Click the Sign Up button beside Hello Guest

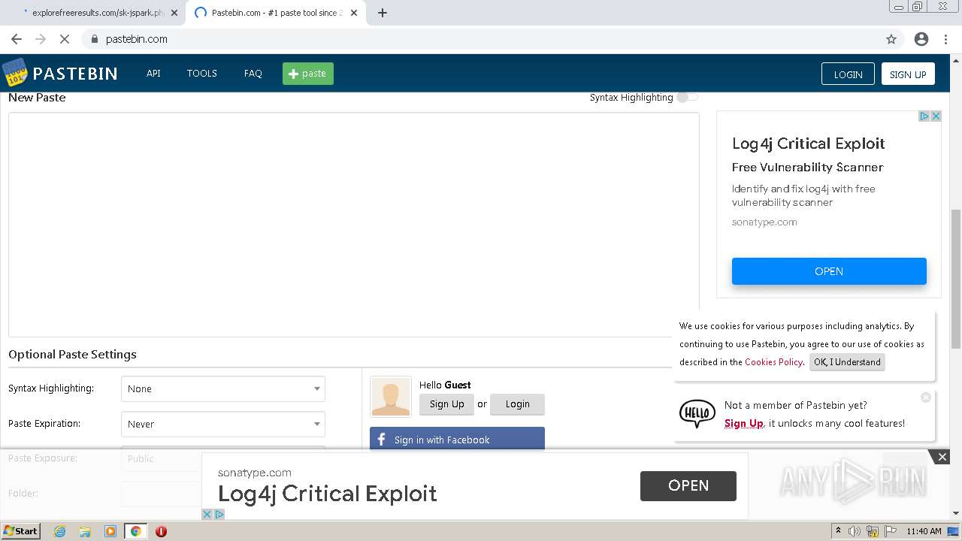coord(446,404)
